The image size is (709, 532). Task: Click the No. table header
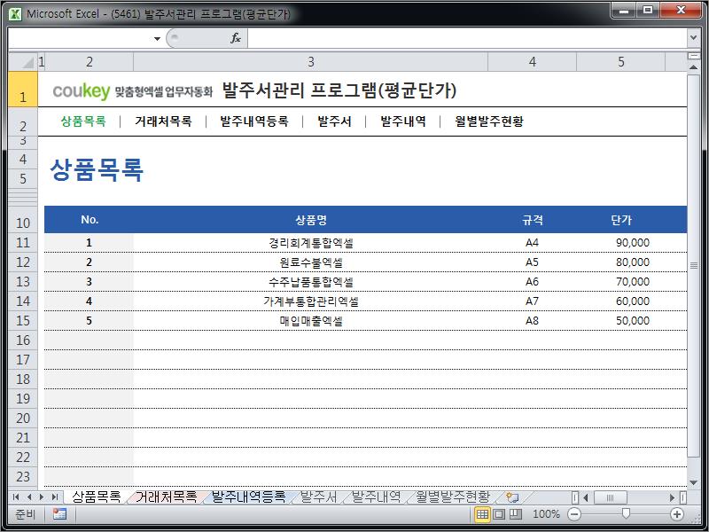point(90,220)
